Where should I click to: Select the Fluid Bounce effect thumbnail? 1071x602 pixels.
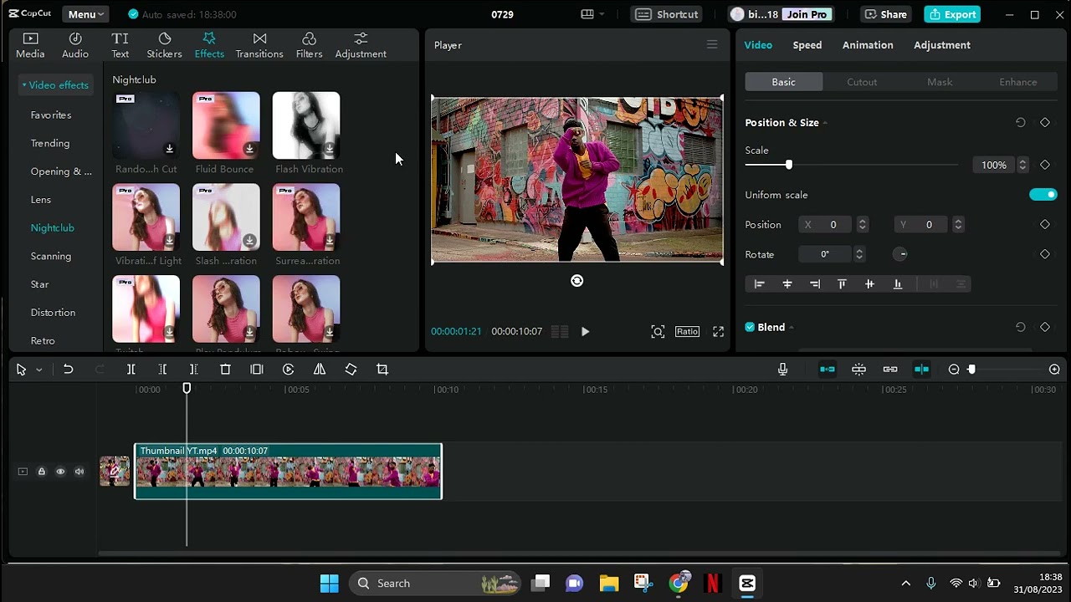click(226, 125)
